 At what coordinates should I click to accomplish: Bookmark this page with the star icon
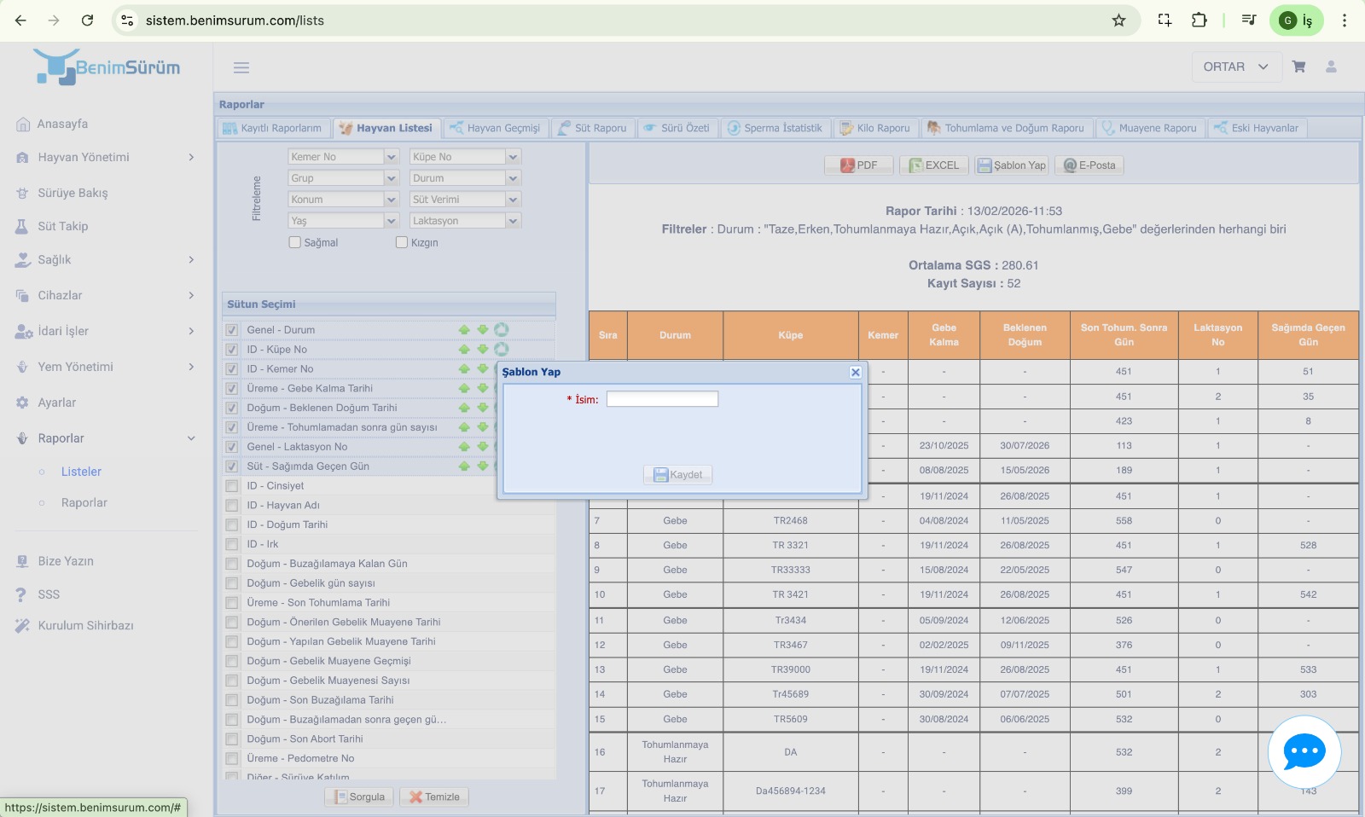(x=1118, y=20)
